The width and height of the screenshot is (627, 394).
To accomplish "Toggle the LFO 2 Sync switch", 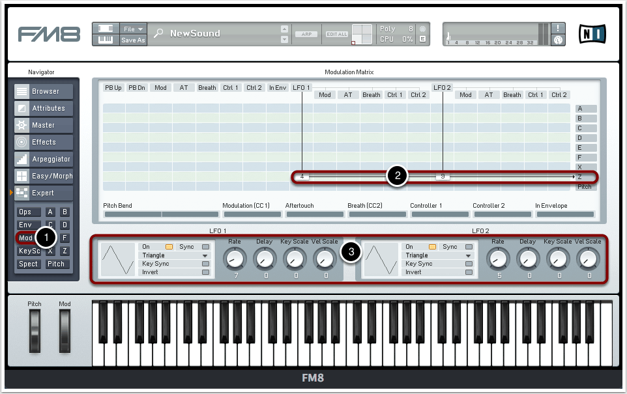I will point(469,247).
